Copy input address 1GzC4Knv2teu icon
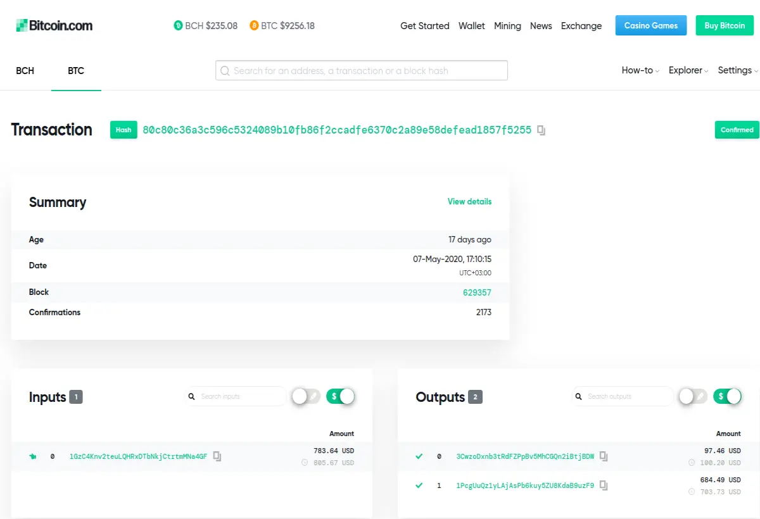This screenshot has width=760, height=519. [x=217, y=456]
